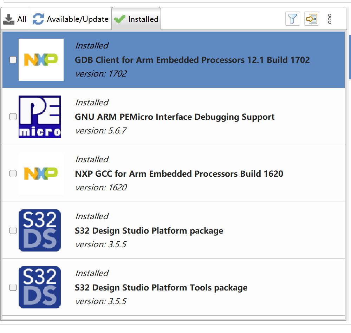Check the PEMicro Debugging Support checkbox
Image resolution: width=351 pixels, height=333 pixels.
click(13, 117)
